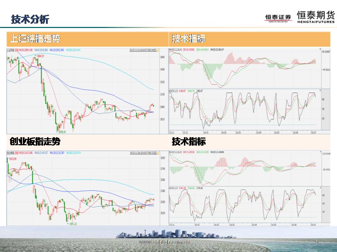
Task: Click the KDJ(9,3,3) label in upper indicator
Action: pyautogui.click(x=173, y=91)
